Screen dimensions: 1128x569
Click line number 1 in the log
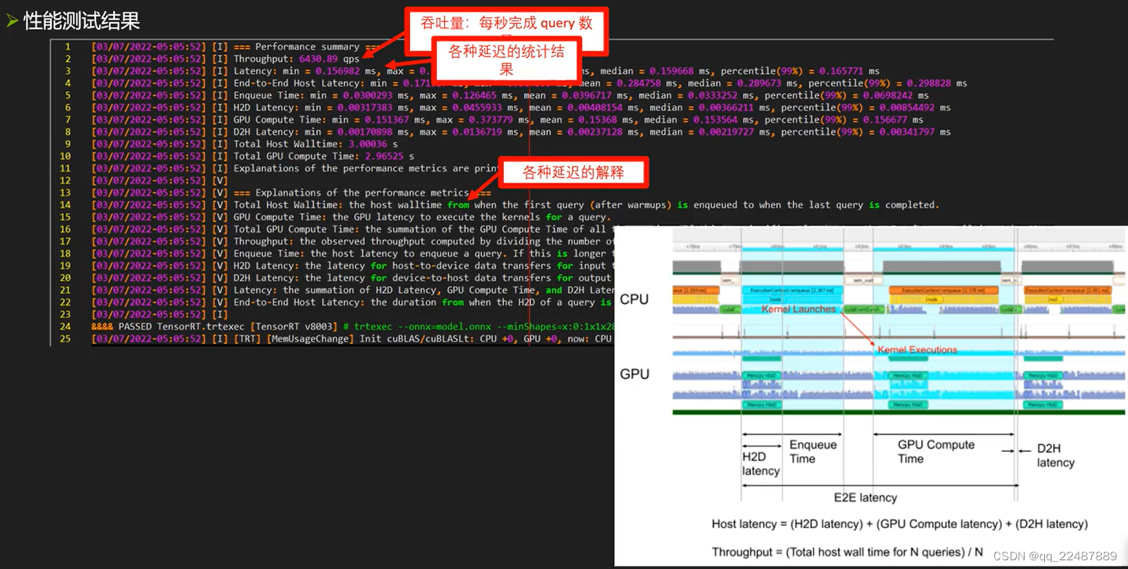(x=68, y=47)
